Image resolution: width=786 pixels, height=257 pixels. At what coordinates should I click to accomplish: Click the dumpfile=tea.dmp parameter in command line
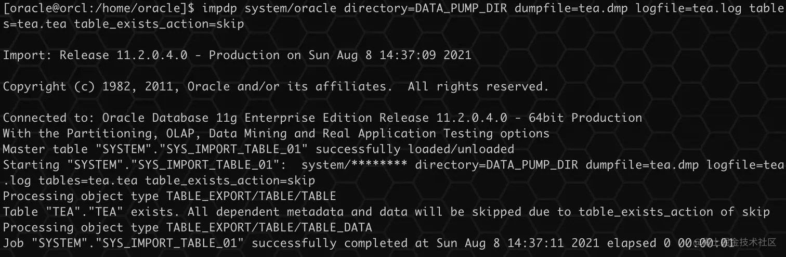point(564,8)
